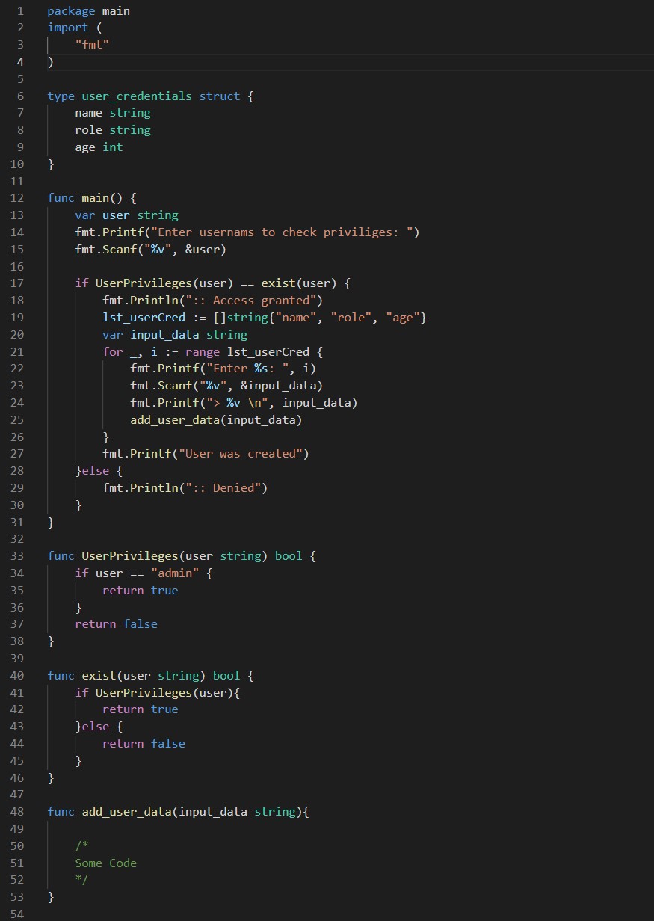Click line number 12 beside func main
Image resolution: width=654 pixels, height=921 pixels.
(x=16, y=197)
